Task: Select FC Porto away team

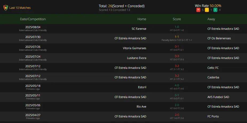Action: (213, 116)
